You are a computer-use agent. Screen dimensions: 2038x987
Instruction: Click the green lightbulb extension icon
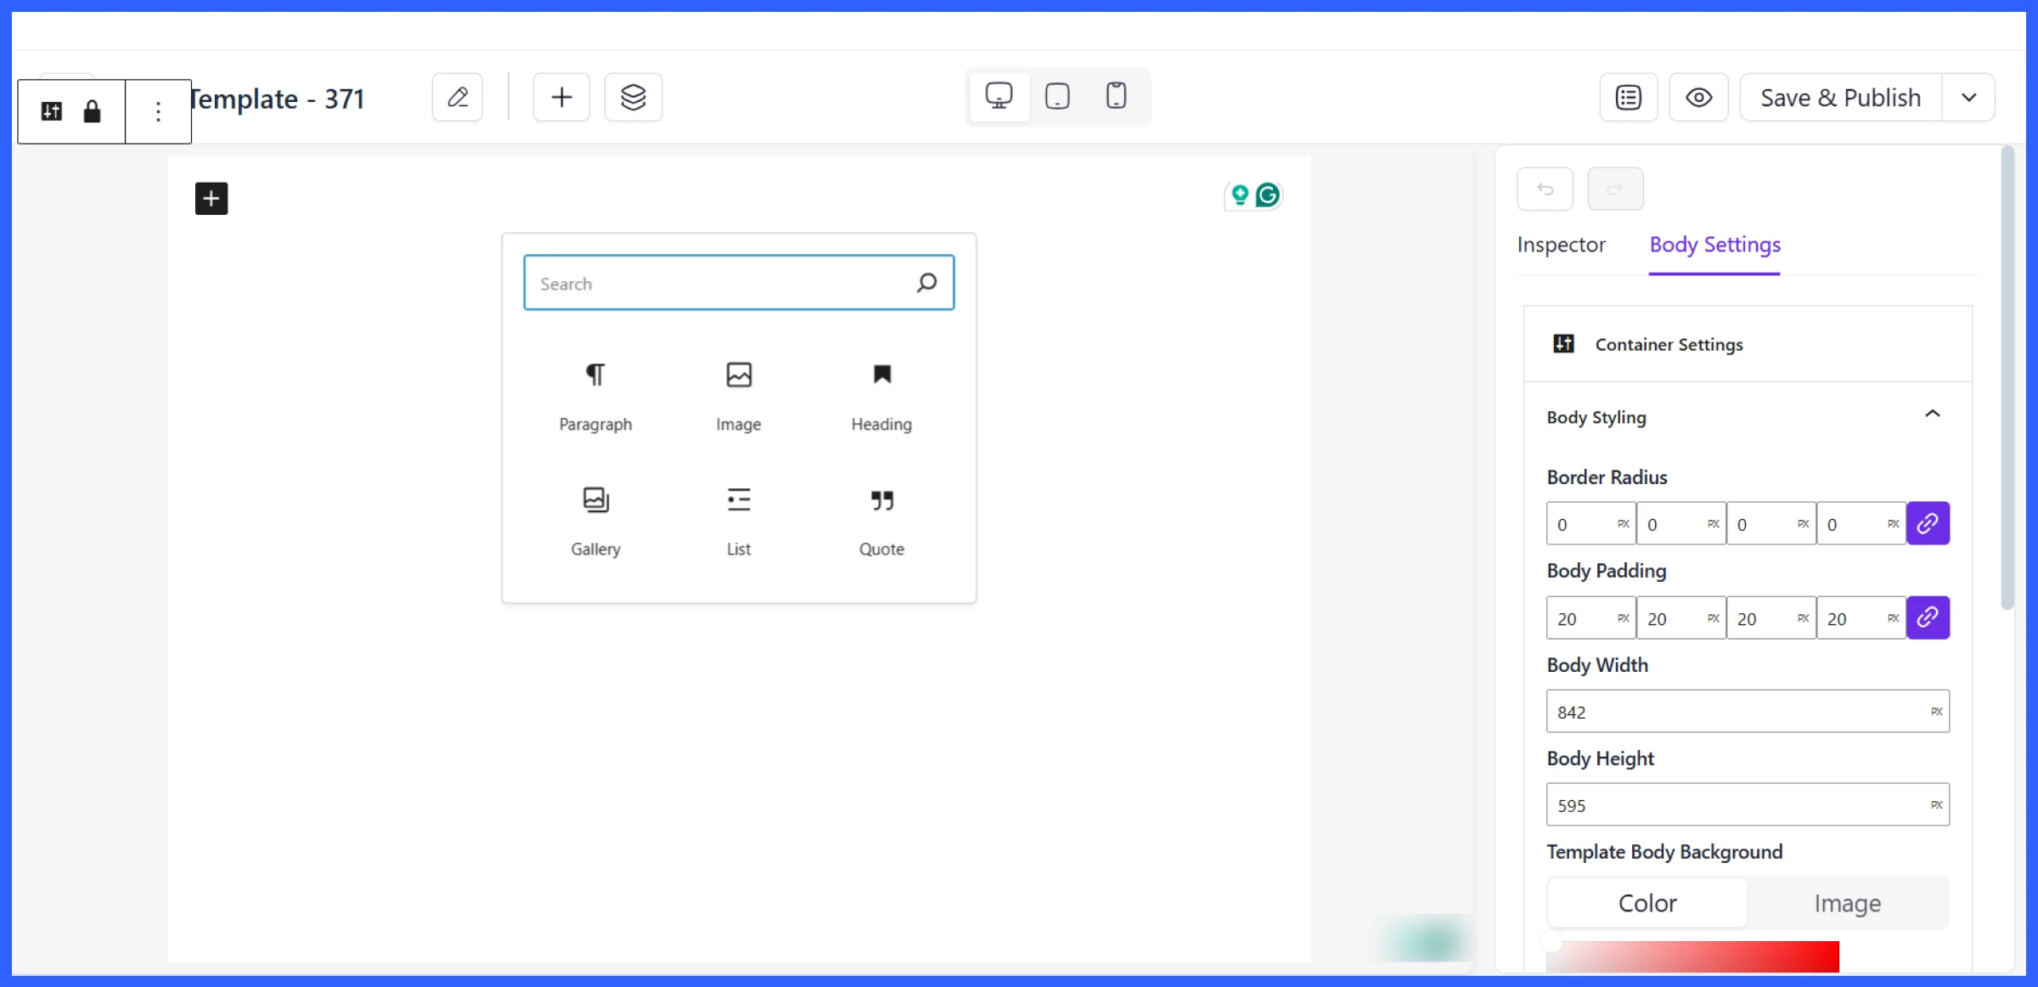[x=1240, y=195]
